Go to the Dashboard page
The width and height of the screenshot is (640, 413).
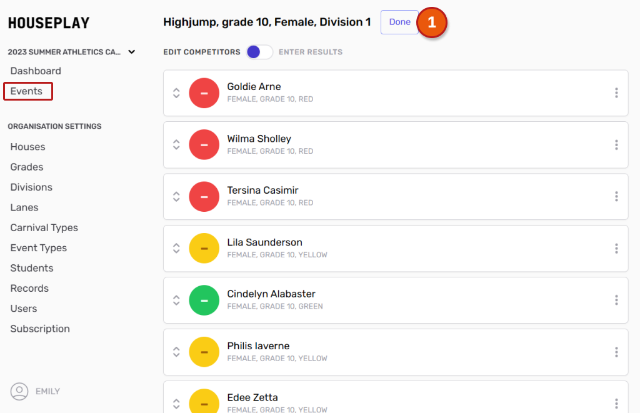tap(36, 71)
